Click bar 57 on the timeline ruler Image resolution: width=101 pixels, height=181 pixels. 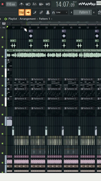tap(96, 28)
